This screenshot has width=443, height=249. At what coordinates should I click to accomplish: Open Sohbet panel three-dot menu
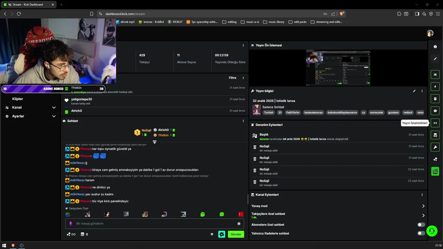point(243,121)
